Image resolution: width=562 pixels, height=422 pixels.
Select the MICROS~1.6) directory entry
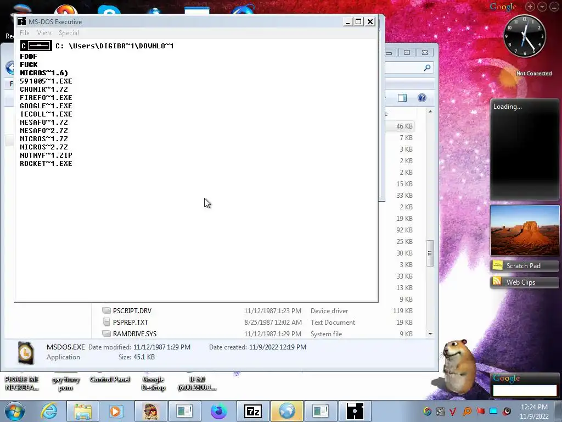click(x=44, y=73)
